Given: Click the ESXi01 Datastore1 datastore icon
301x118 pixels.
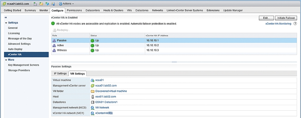Looking at the screenshot, I should (x=92, y=102).
